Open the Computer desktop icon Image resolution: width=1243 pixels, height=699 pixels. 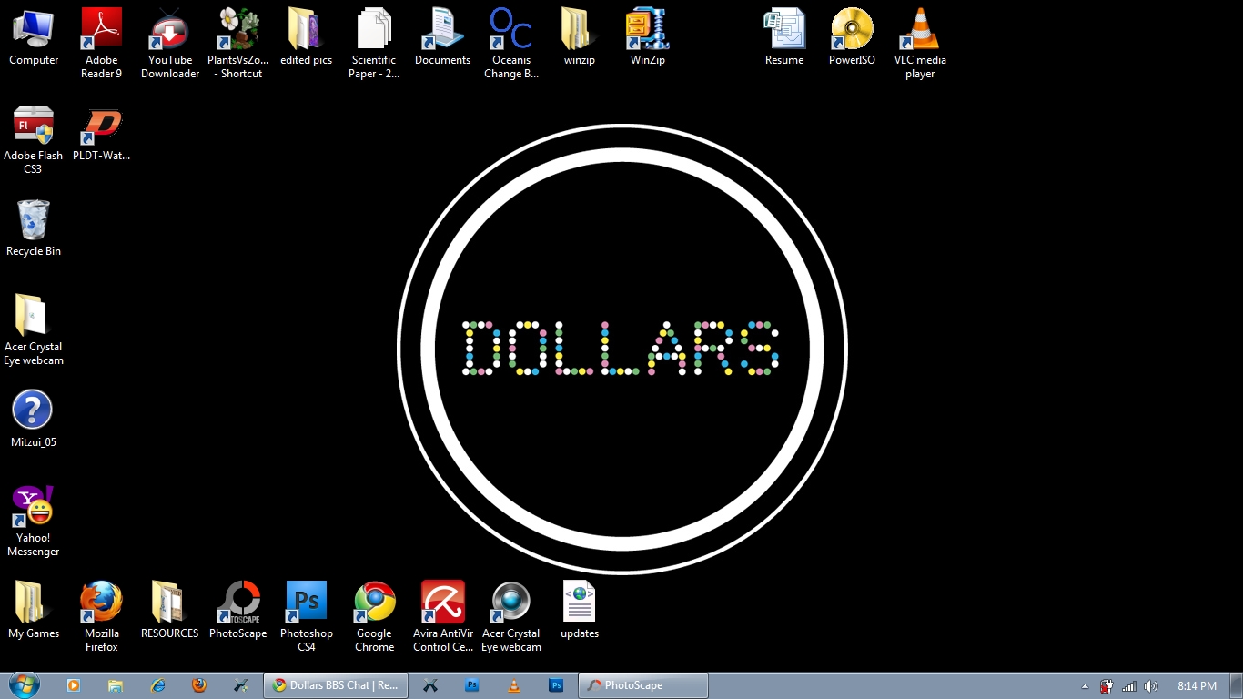tap(34, 37)
